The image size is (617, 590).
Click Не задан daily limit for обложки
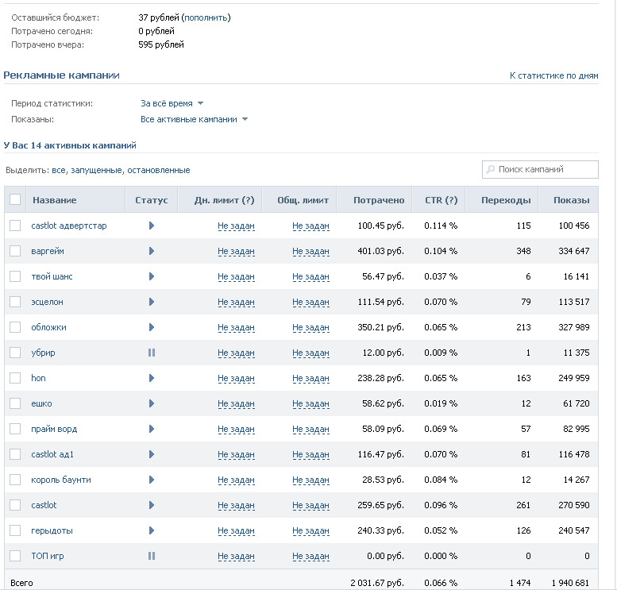click(236, 327)
